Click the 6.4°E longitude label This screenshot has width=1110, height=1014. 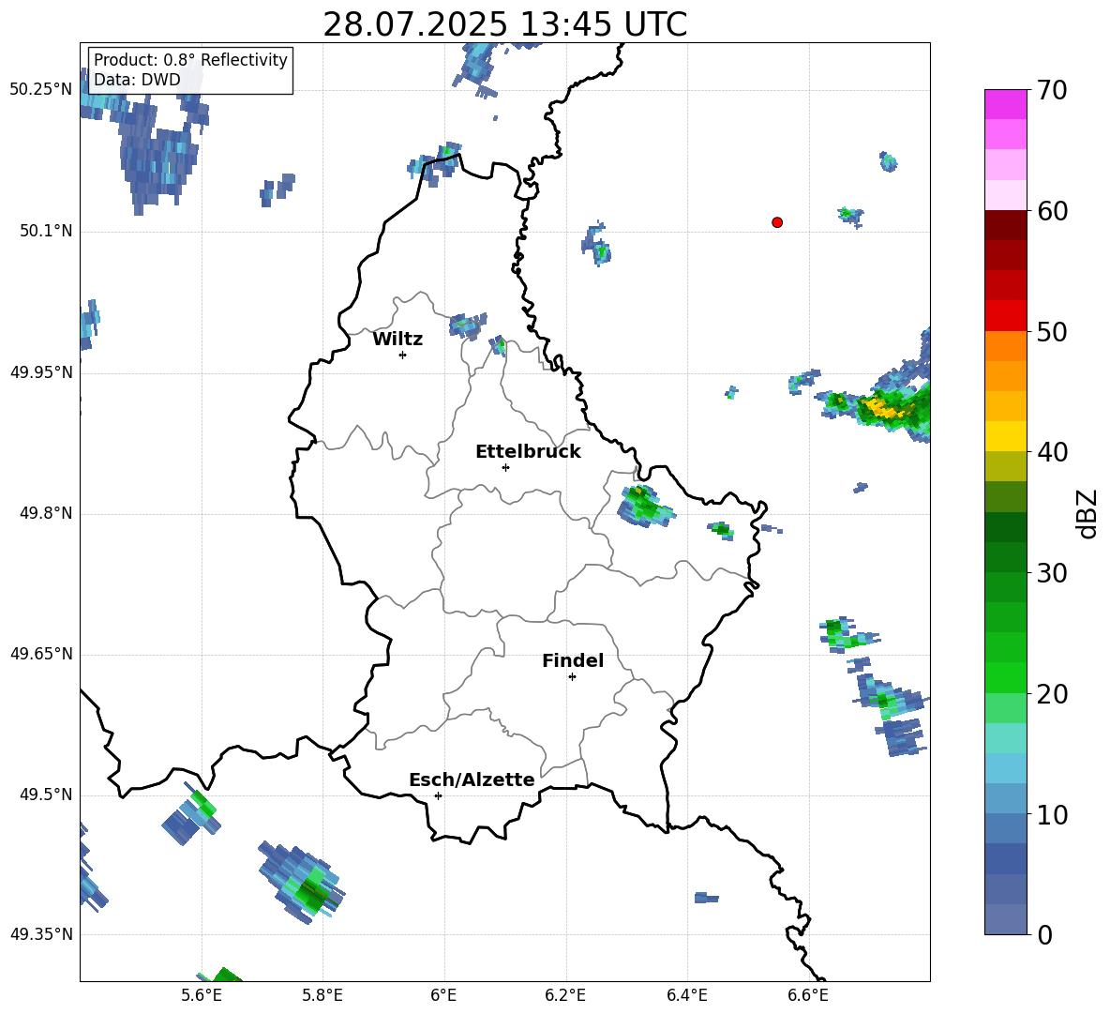click(x=686, y=995)
